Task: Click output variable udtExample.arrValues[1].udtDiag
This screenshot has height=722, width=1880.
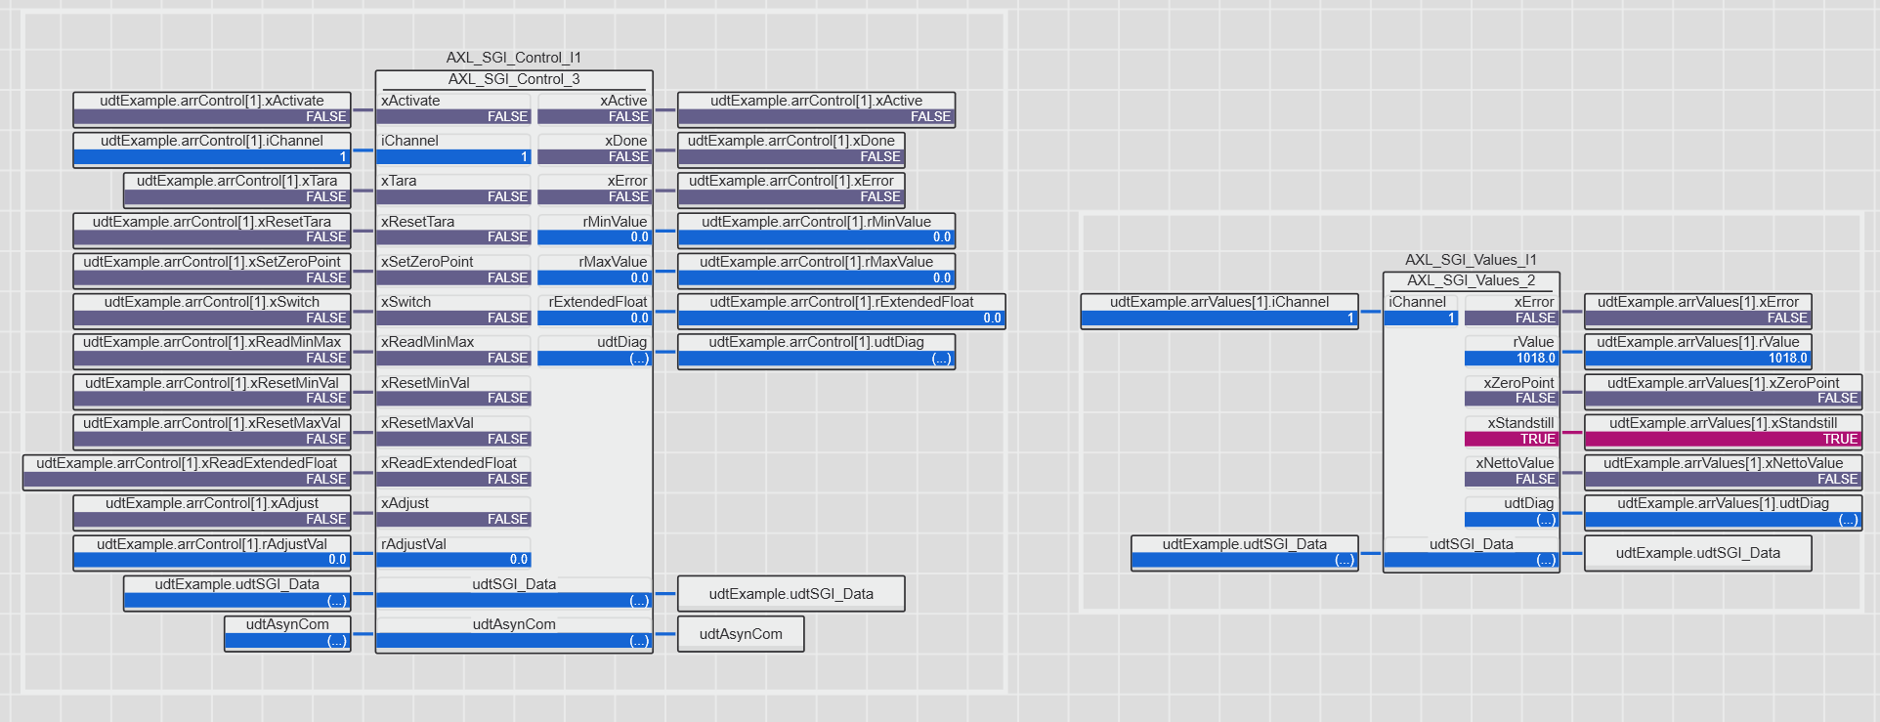Action: (x=1723, y=512)
